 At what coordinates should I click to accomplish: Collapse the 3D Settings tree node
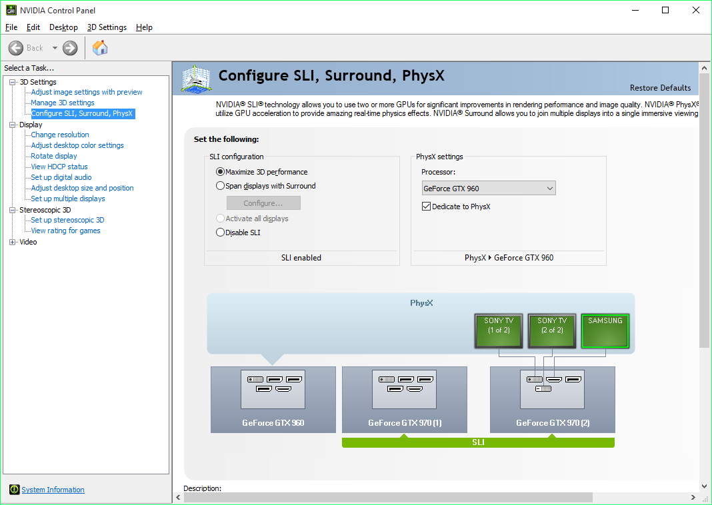(12, 82)
